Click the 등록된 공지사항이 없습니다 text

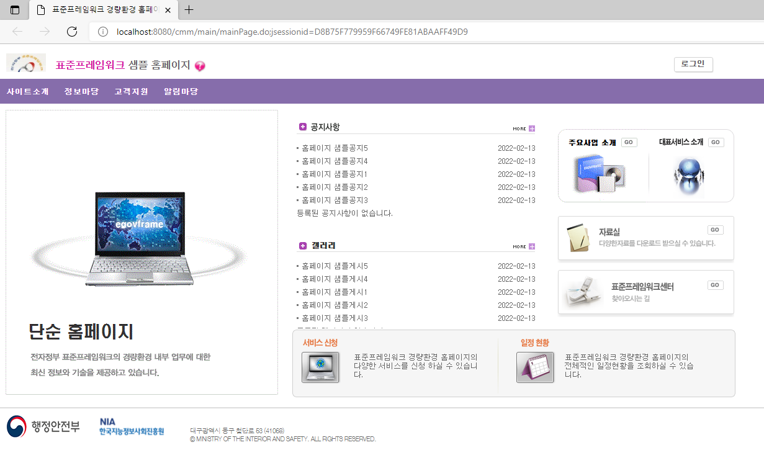[345, 214]
